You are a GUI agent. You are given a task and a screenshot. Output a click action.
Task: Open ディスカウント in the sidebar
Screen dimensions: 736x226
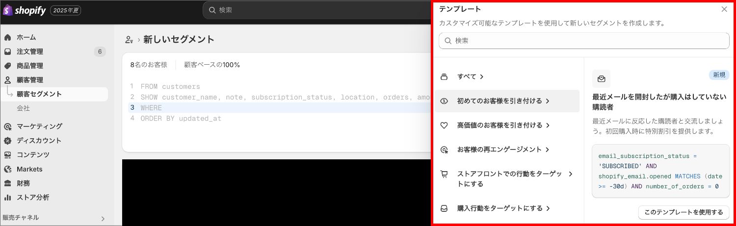[x=39, y=141]
